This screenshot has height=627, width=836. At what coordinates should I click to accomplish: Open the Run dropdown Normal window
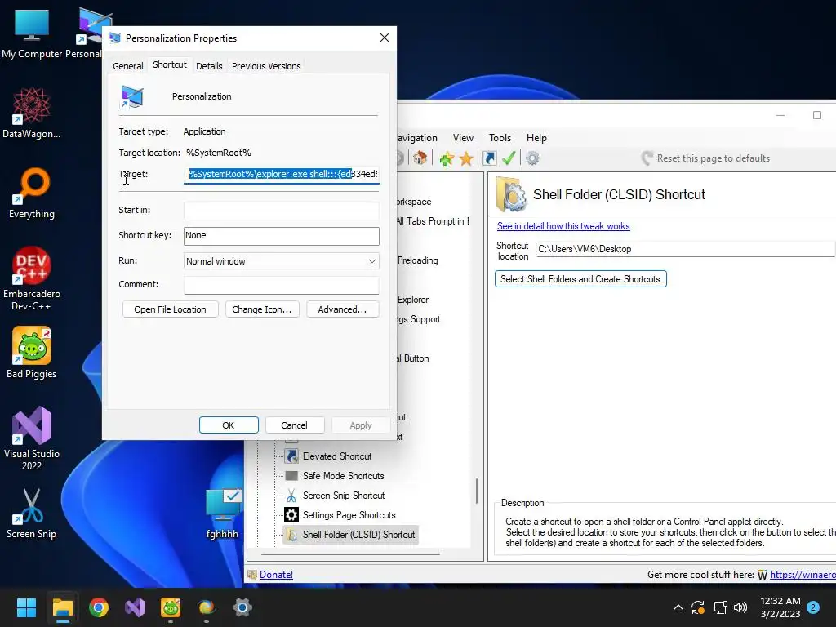(282, 261)
